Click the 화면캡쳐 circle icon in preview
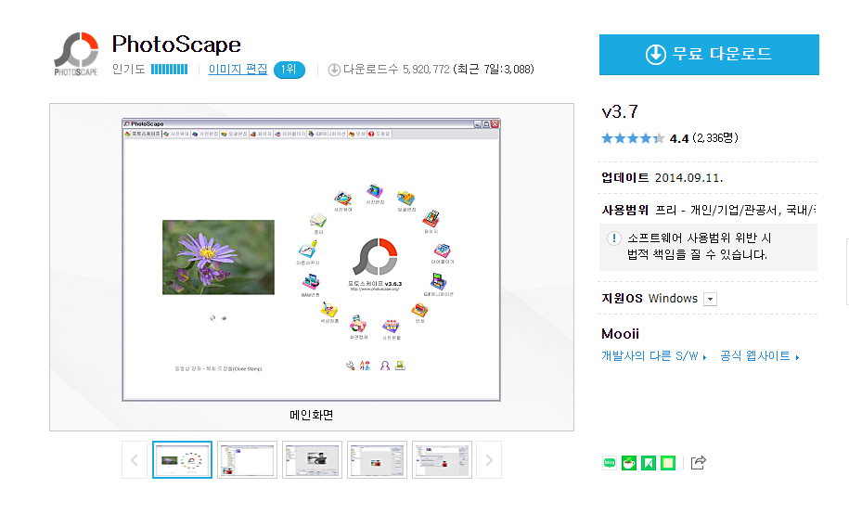Screen dimensions: 849x527 pos(358,326)
